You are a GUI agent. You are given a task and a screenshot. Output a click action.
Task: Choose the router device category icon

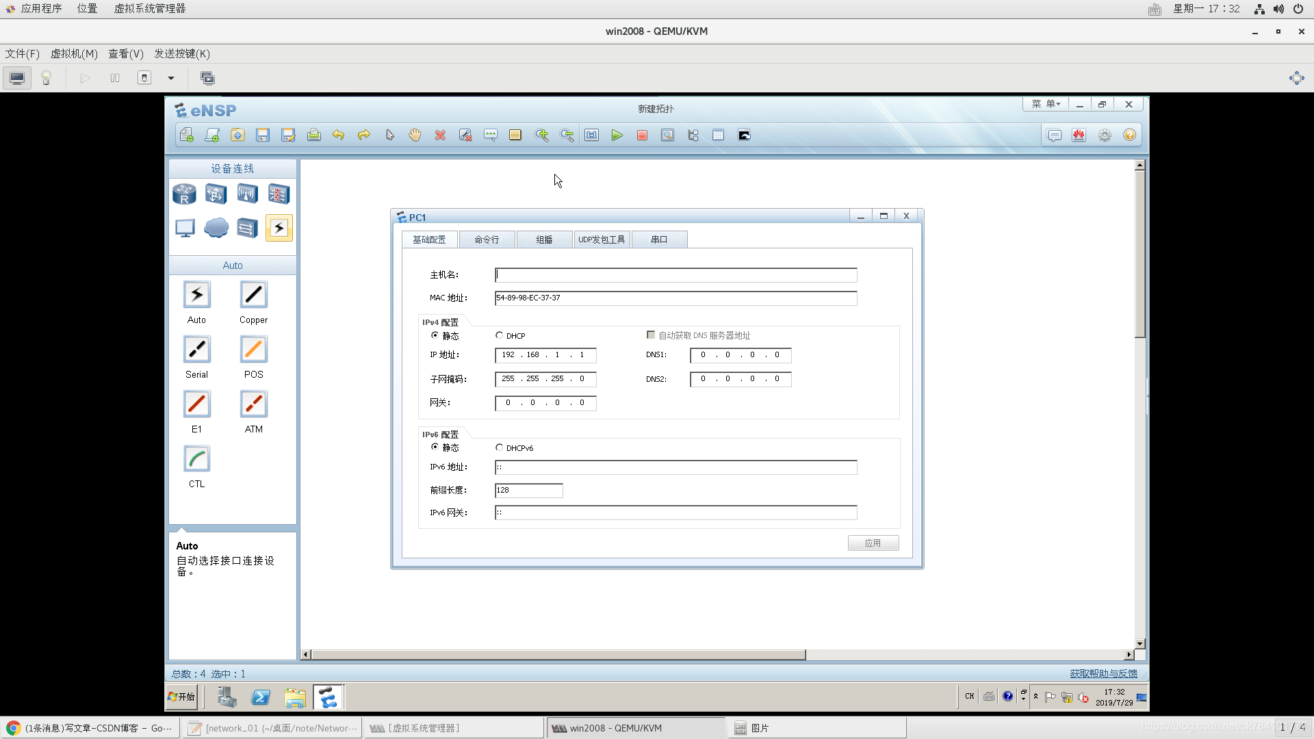pos(184,194)
